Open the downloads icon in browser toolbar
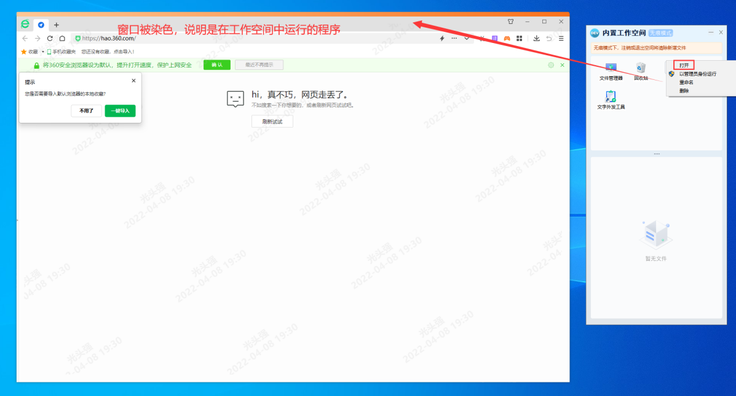The height and width of the screenshot is (396, 736). (x=536, y=38)
